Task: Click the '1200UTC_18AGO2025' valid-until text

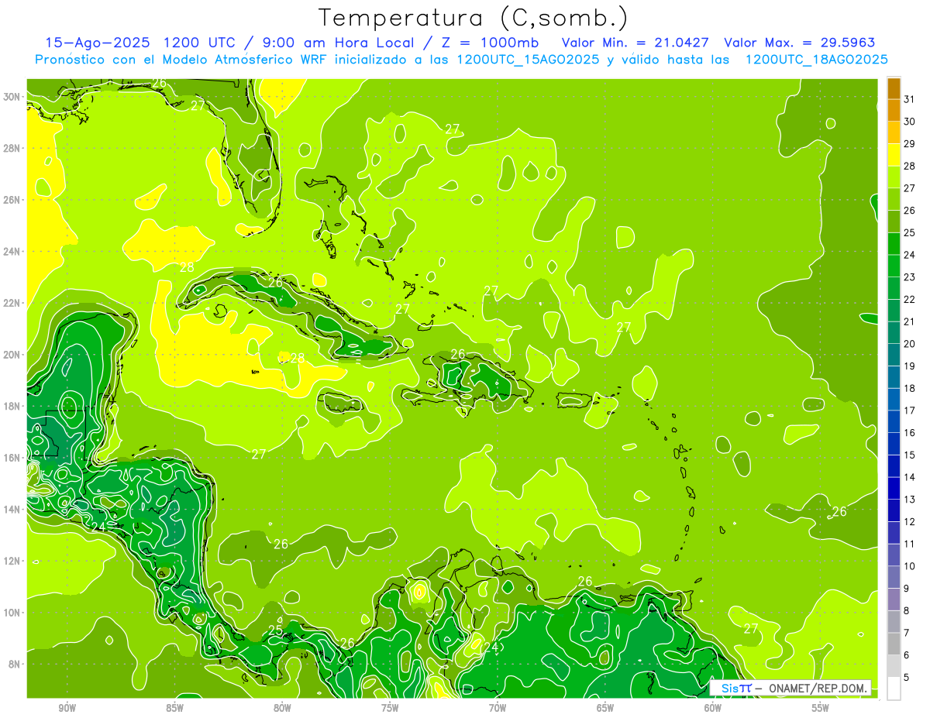Action: pos(816,60)
